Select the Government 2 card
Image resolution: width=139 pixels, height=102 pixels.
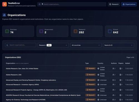coord(53,31)
